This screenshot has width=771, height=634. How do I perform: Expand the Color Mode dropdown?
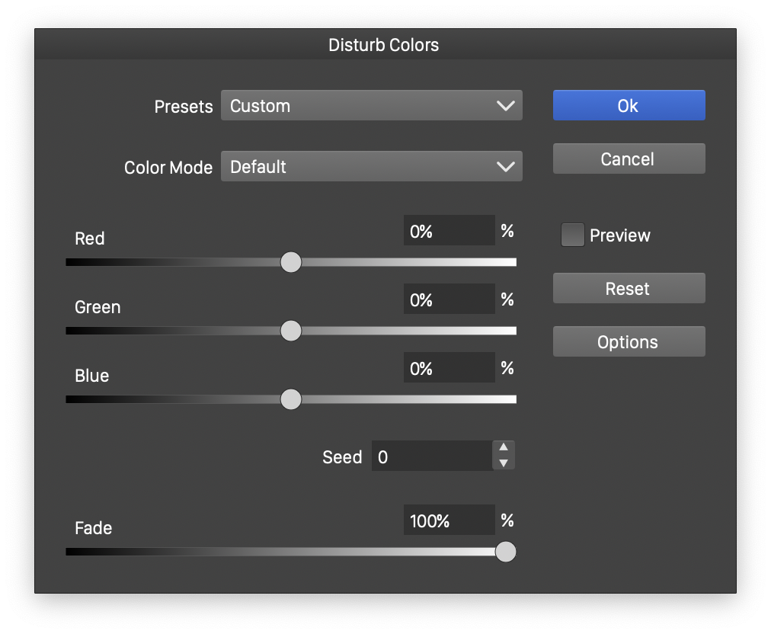(x=371, y=166)
